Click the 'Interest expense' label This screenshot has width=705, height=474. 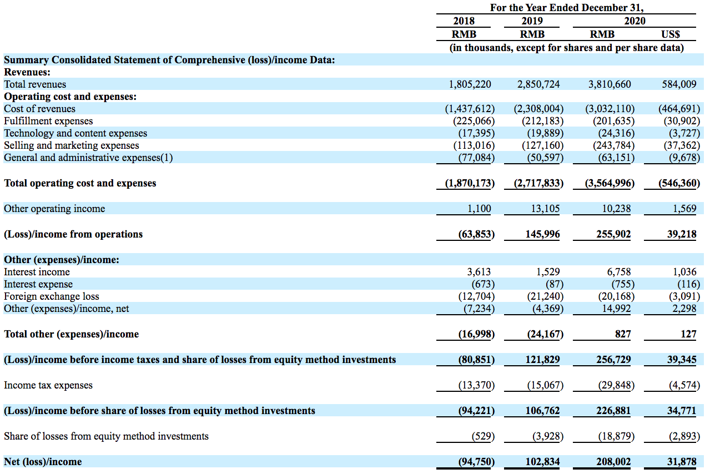click(38, 284)
